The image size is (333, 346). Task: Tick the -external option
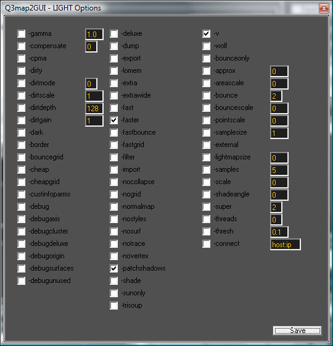(x=207, y=145)
